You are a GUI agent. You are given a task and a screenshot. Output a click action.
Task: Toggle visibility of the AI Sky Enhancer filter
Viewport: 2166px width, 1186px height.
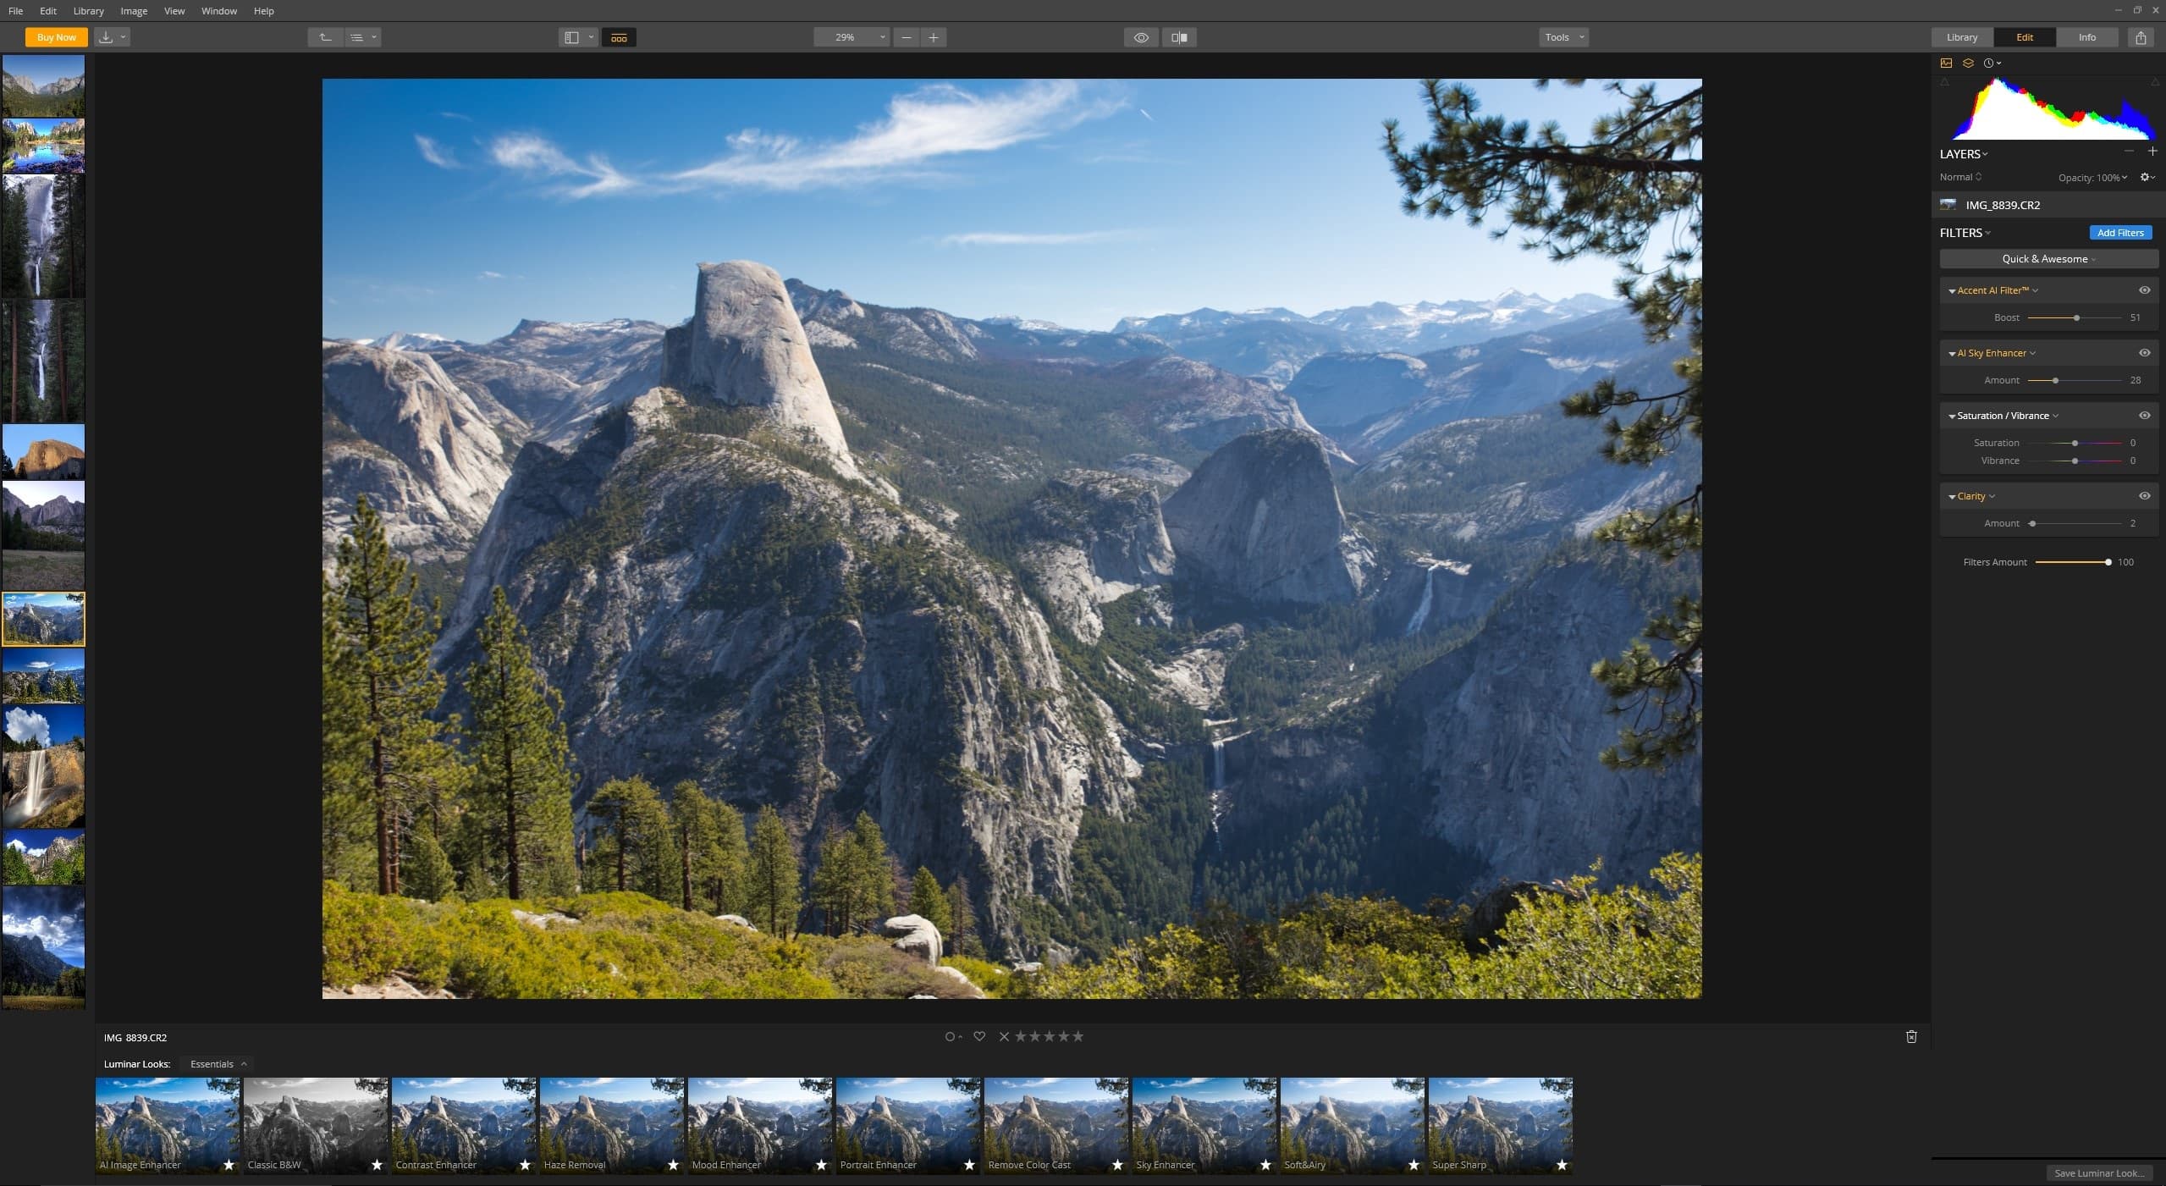(x=2144, y=352)
